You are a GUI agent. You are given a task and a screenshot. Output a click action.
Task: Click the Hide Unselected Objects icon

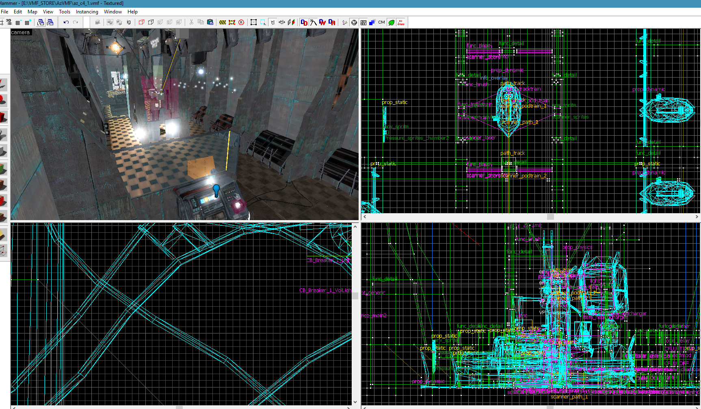coord(151,22)
